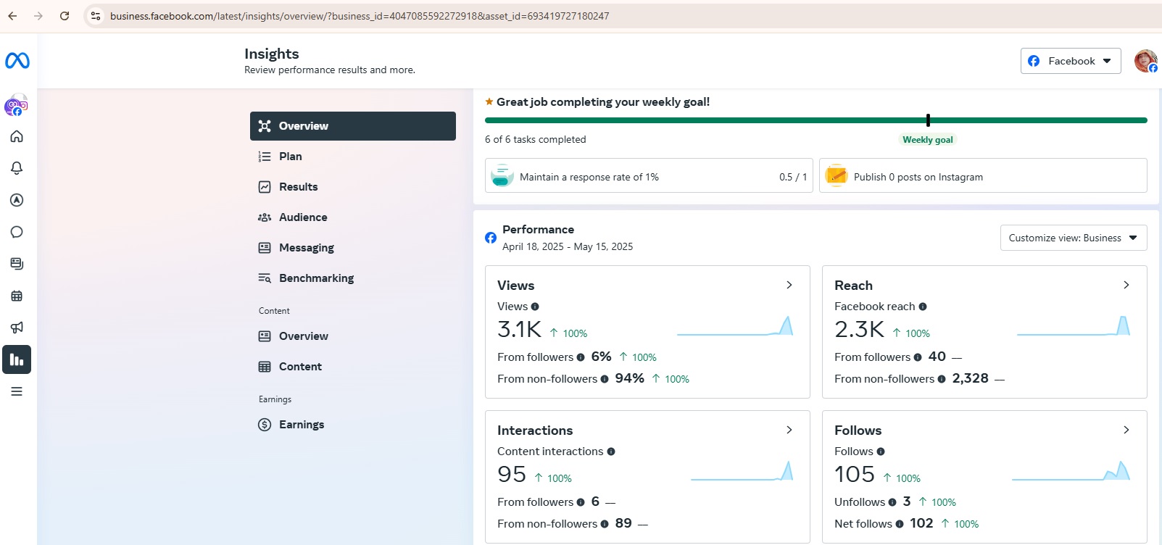Open the Notifications bell icon
1162x545 pixels.
pyautogui.click(x=17, y=168)
